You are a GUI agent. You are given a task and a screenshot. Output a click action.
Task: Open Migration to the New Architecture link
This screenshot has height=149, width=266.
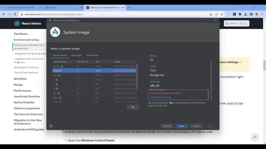[x=28, y=122]
